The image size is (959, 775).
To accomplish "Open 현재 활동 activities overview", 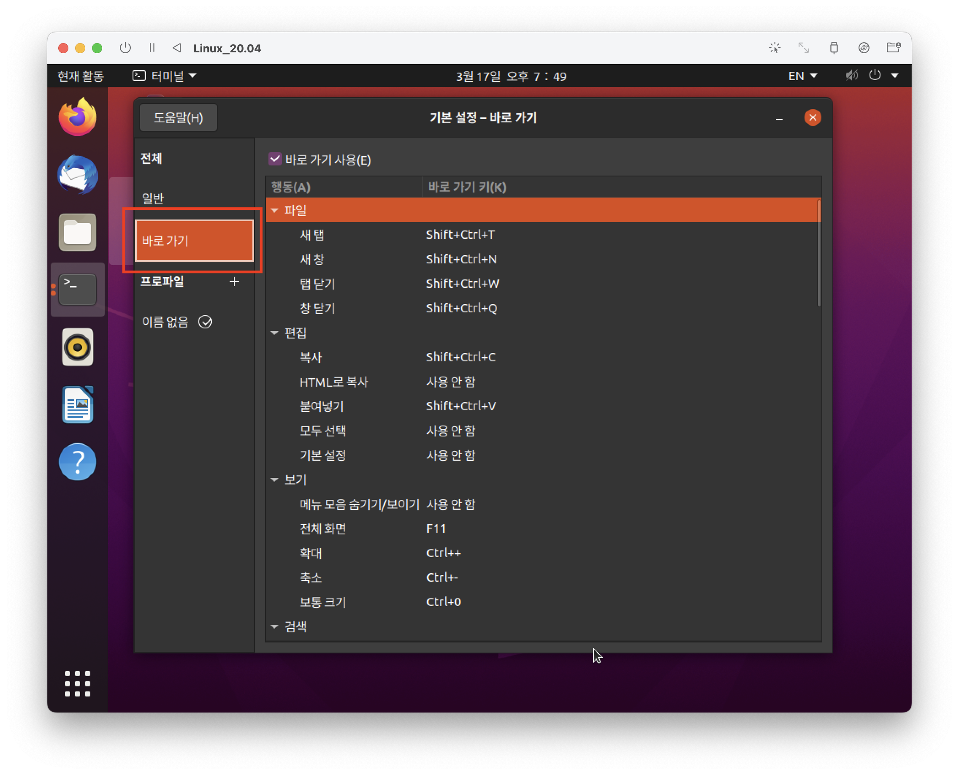I will pos(81,76).
